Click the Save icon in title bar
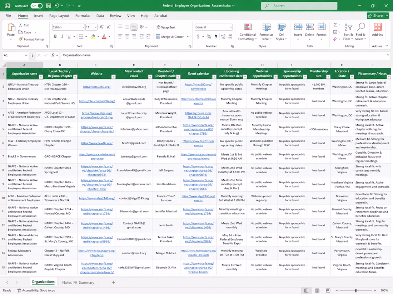 [49, 5]
